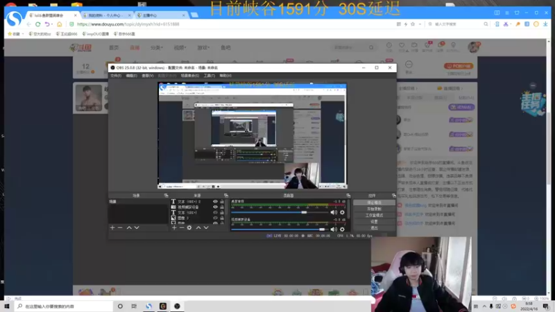
Task: Toggle lock on image 3 source
Action: click(x=222, y=218)
